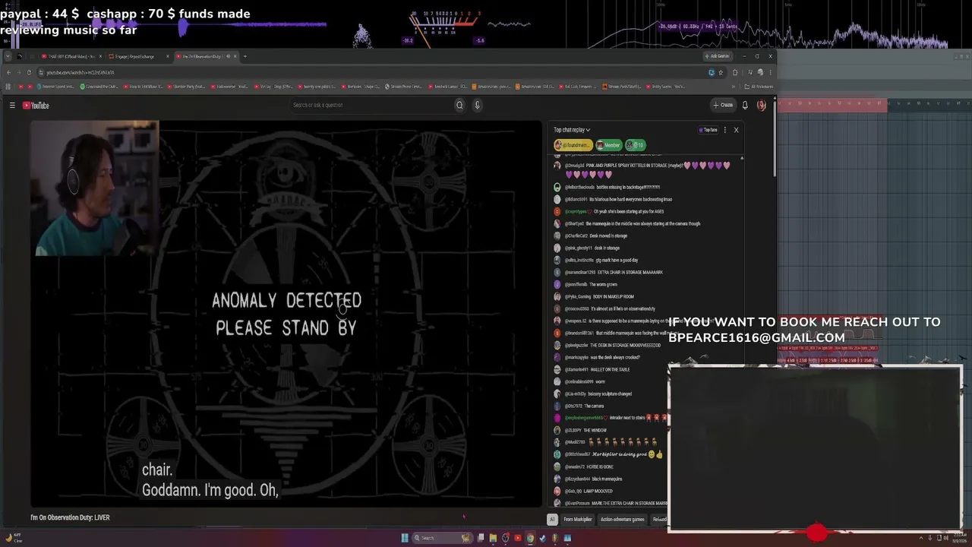The height and width of the screenshot is (547, 972).
Task: Open Google Chrome from the taskbar
Action: click(x=530, y=538)
